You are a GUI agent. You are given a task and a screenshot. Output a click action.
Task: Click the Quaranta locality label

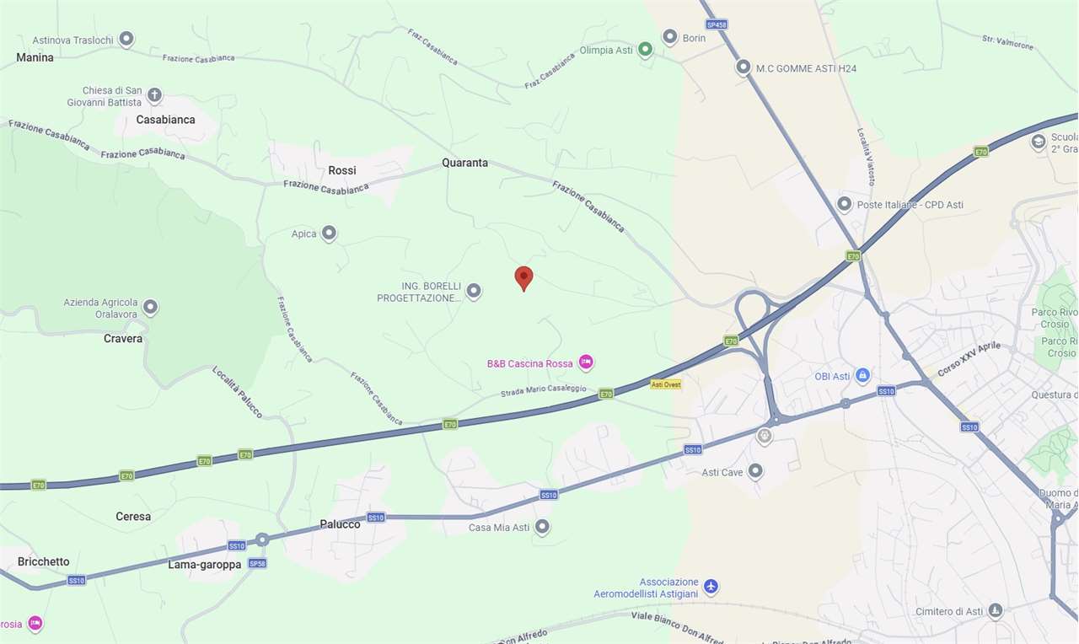point(465,163)
